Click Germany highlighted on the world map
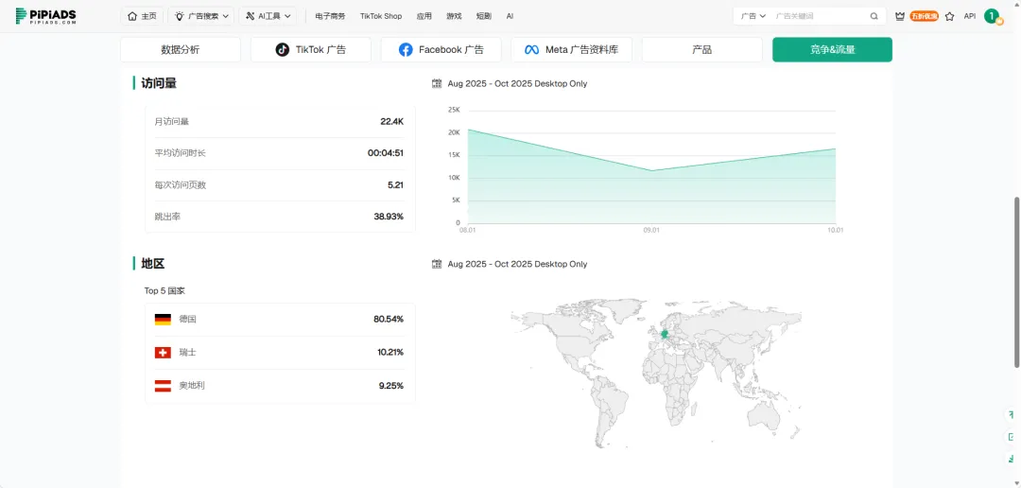1021x488 pixels. [x=664, y=333]
